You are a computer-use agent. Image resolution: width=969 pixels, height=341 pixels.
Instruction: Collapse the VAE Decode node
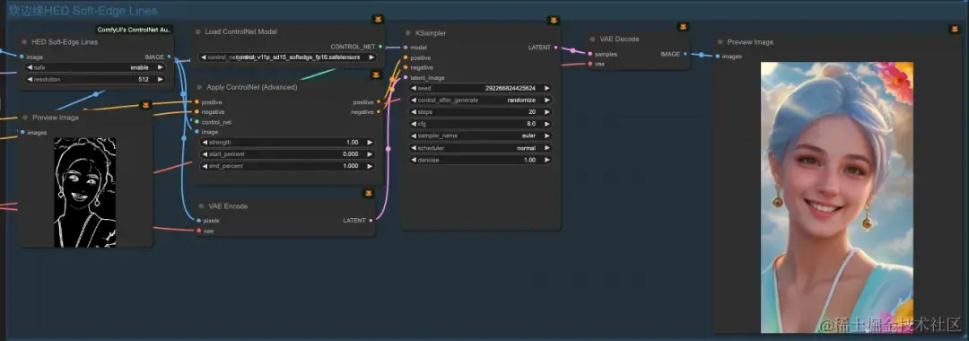(x=592, y=39)
